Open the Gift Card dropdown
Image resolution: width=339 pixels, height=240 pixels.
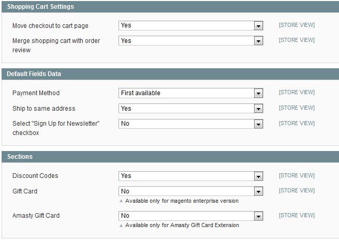click(190, 191)
